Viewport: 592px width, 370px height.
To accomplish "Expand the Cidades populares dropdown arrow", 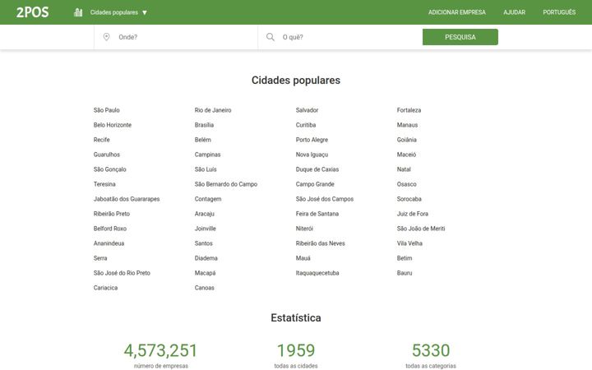I will tap(145, 12).
